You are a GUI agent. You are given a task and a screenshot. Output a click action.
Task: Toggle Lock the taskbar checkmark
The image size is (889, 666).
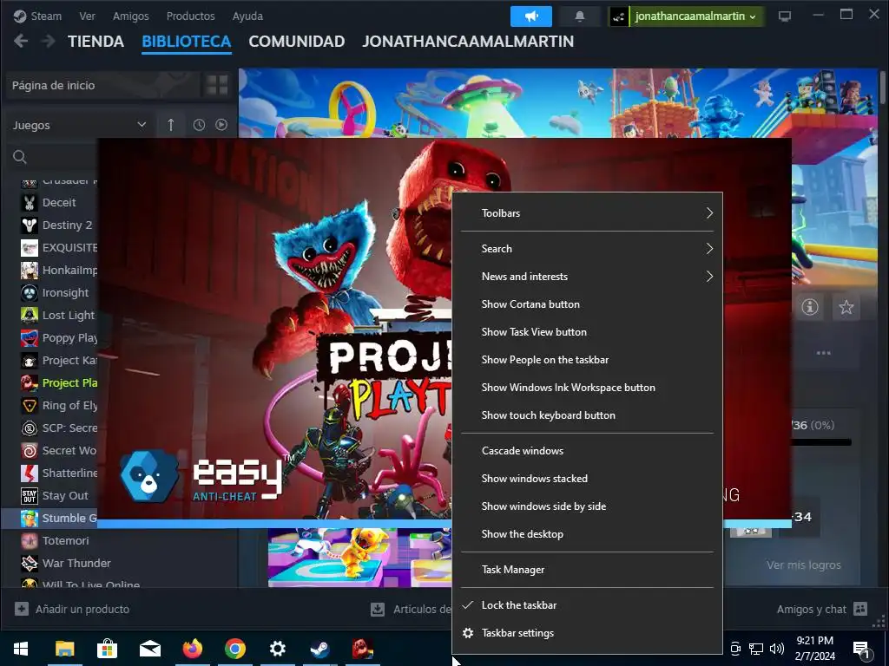click(588, 604)
